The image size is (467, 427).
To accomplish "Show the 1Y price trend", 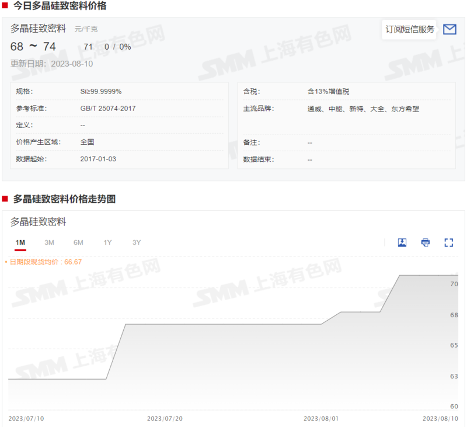I will point(107,242).
